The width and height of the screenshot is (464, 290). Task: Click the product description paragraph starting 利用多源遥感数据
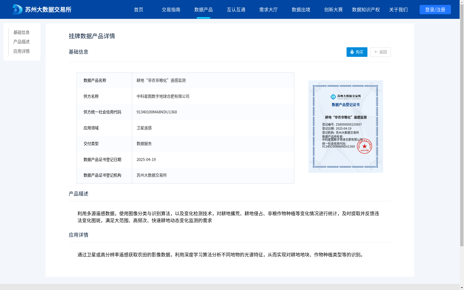tap(228, 217)
